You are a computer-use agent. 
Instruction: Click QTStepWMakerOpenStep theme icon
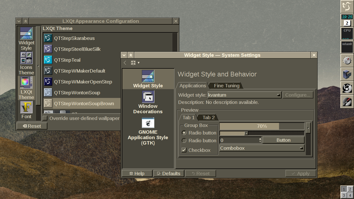[x=48, y=82]
